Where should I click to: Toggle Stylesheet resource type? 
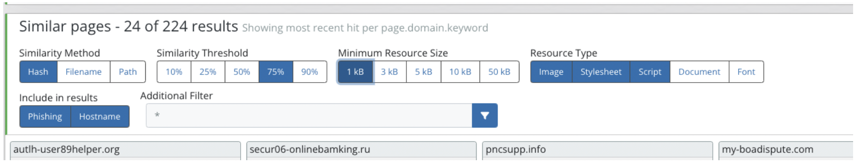pos(601,72)
